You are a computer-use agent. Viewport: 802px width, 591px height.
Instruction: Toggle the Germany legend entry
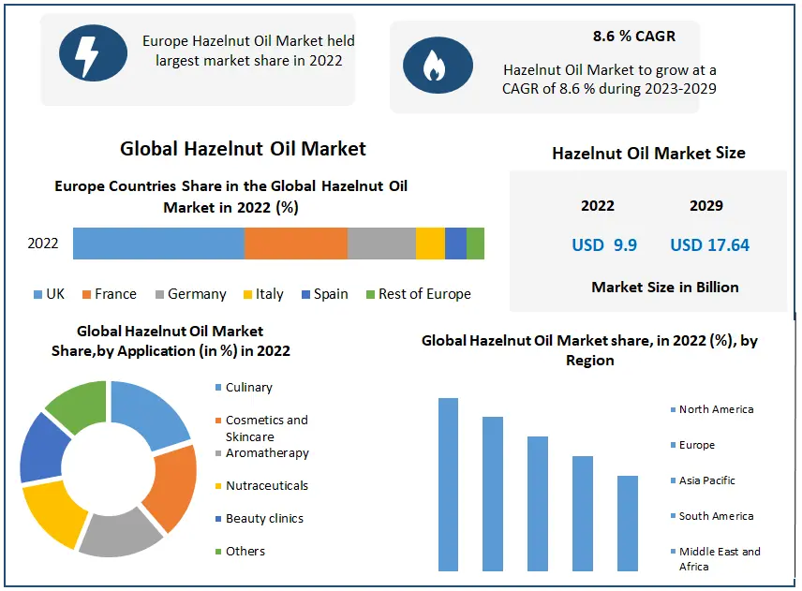coord(191,293)
